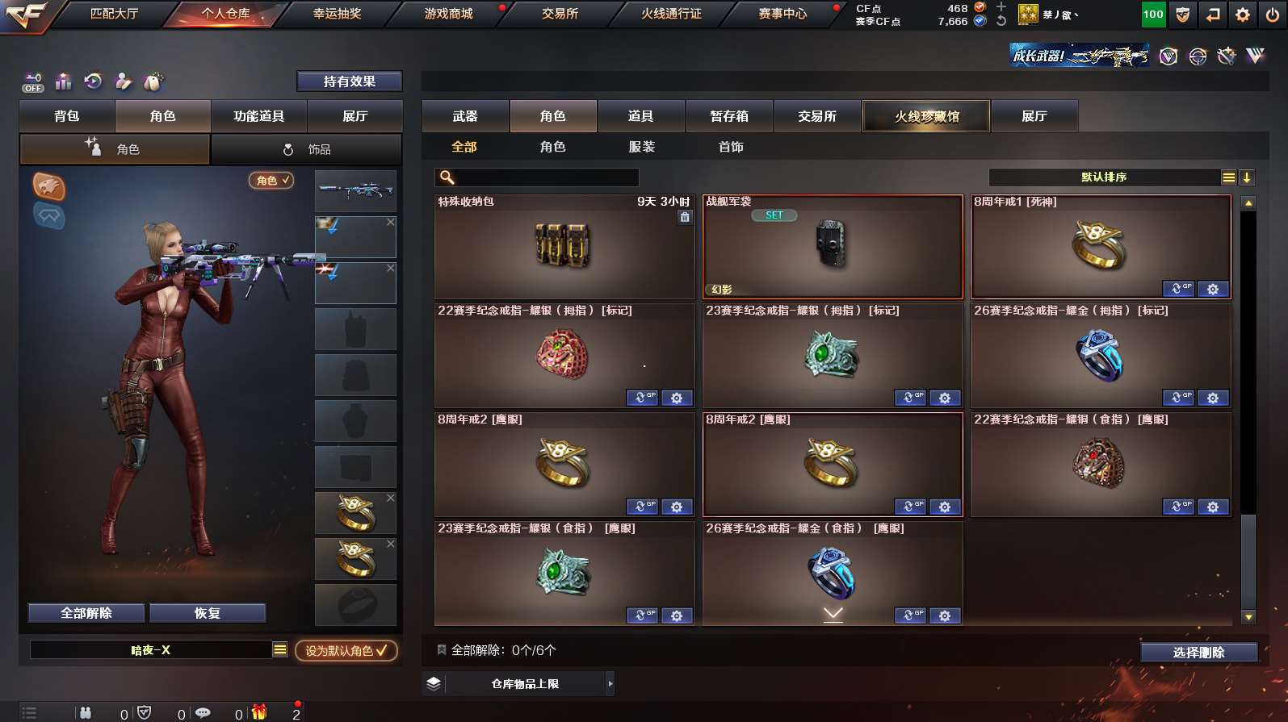Open the settings gear icon in top bar
1288x722 pixels.
[x=1243, y=15]
